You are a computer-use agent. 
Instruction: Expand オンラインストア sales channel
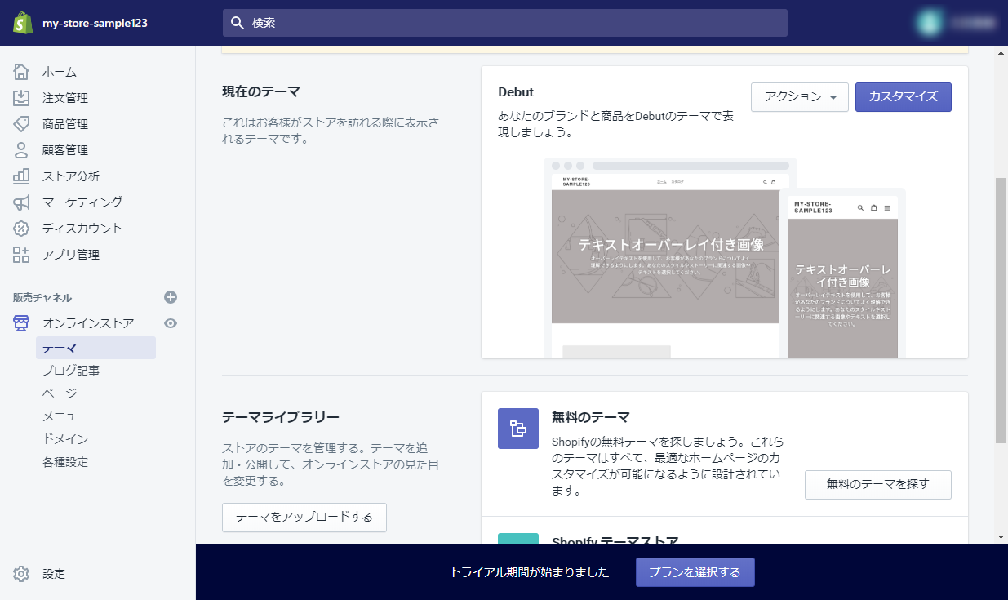88,323
